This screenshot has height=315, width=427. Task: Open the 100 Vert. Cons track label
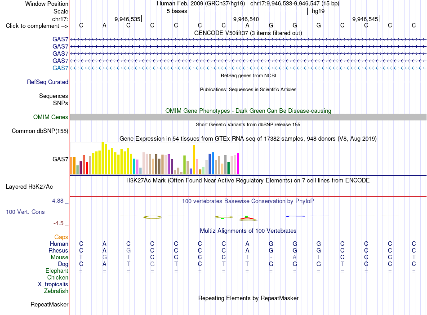[x=25, y=212]
